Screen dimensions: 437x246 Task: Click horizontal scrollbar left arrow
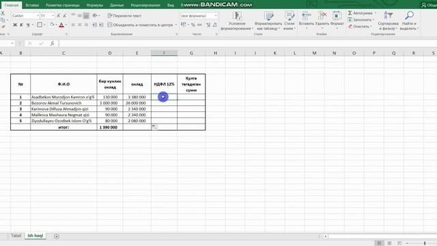(x=325, y=236)
